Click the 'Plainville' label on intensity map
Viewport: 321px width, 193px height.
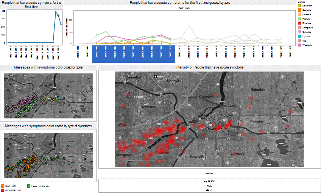[162, 153]
